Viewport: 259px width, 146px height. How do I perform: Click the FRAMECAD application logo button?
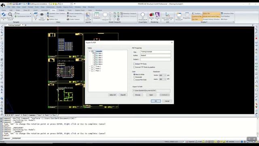click(x=3, y=5)
